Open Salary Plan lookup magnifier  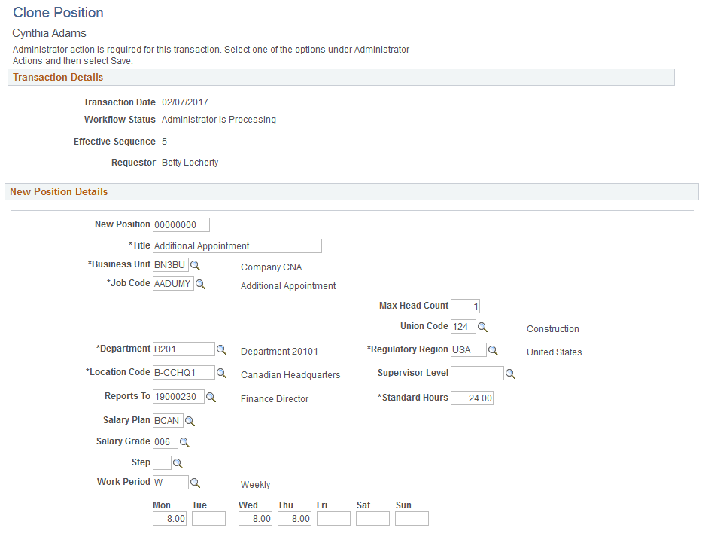click(x=190, y=421)
